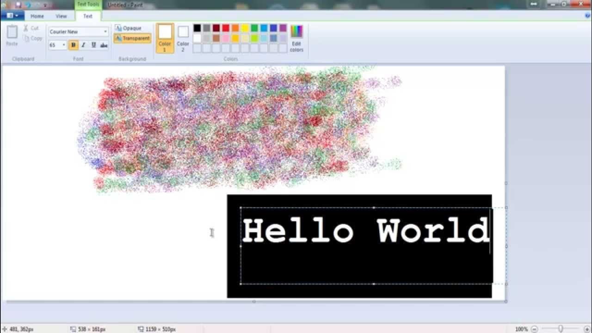
Task: Switch to the View ribbon tab
Action: pyautogui.click(x=62, y=16)
